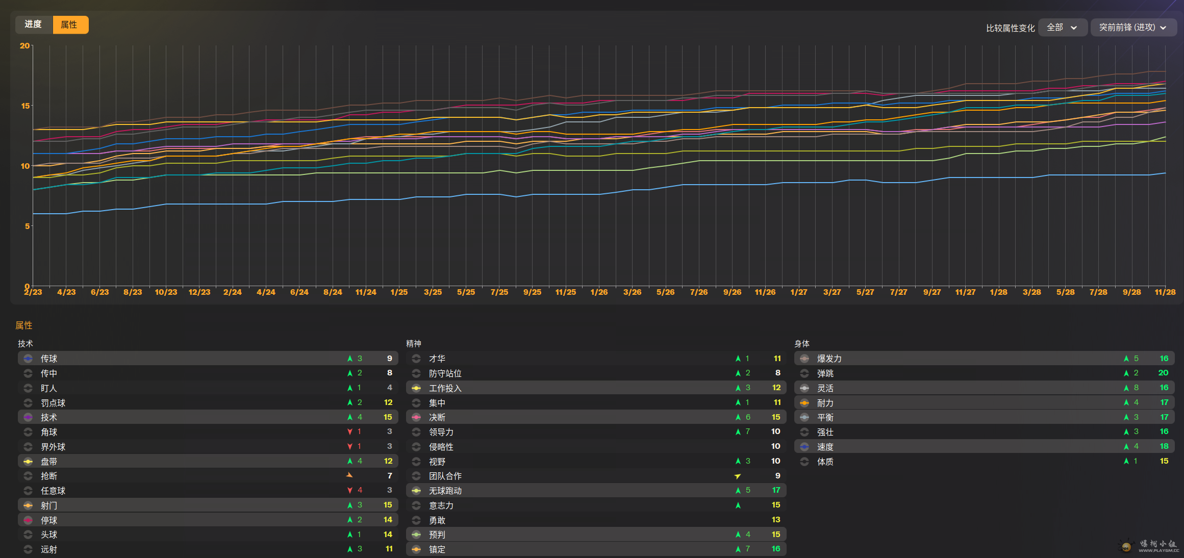The width and height of the screenshot is (1184, 558).
Task: Toggle the 传中 graph line indicator
Action: pyautogui.click(x=28, y=373)
